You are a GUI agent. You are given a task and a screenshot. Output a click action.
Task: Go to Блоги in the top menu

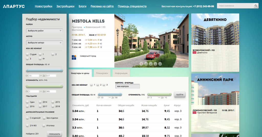pyautogui.click(x=82, y=6)
